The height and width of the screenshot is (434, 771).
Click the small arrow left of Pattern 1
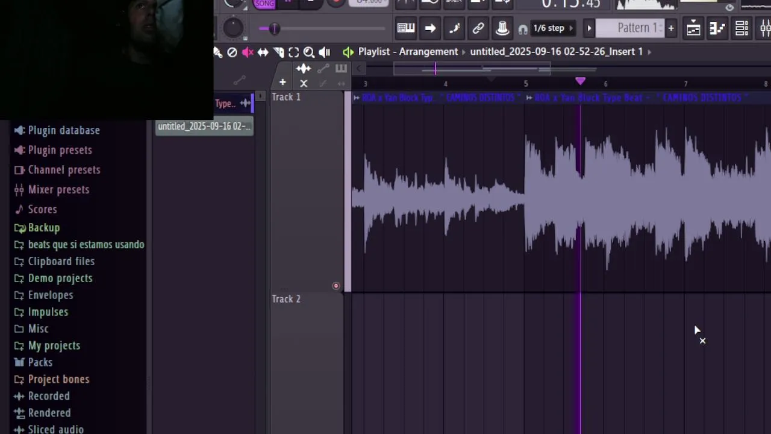pyautogui.click(x=589, y=28)
